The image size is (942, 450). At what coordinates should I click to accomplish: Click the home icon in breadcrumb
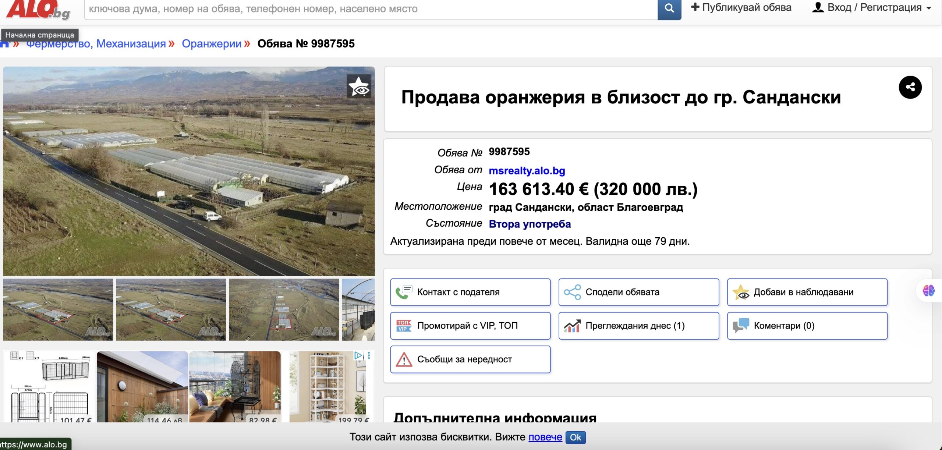coord(4,45)
